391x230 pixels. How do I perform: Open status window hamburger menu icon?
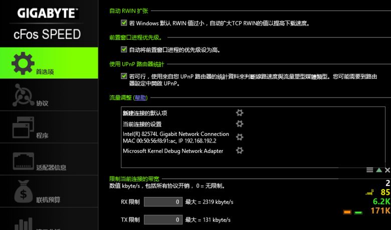(370, 170)
